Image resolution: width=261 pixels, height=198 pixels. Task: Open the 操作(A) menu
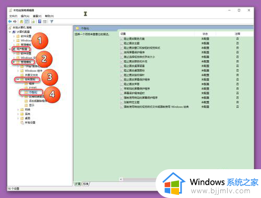coord(25,16)
